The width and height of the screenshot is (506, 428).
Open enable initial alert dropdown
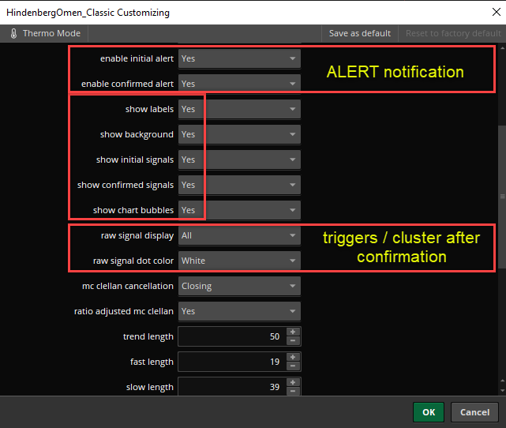pos(239,58)
